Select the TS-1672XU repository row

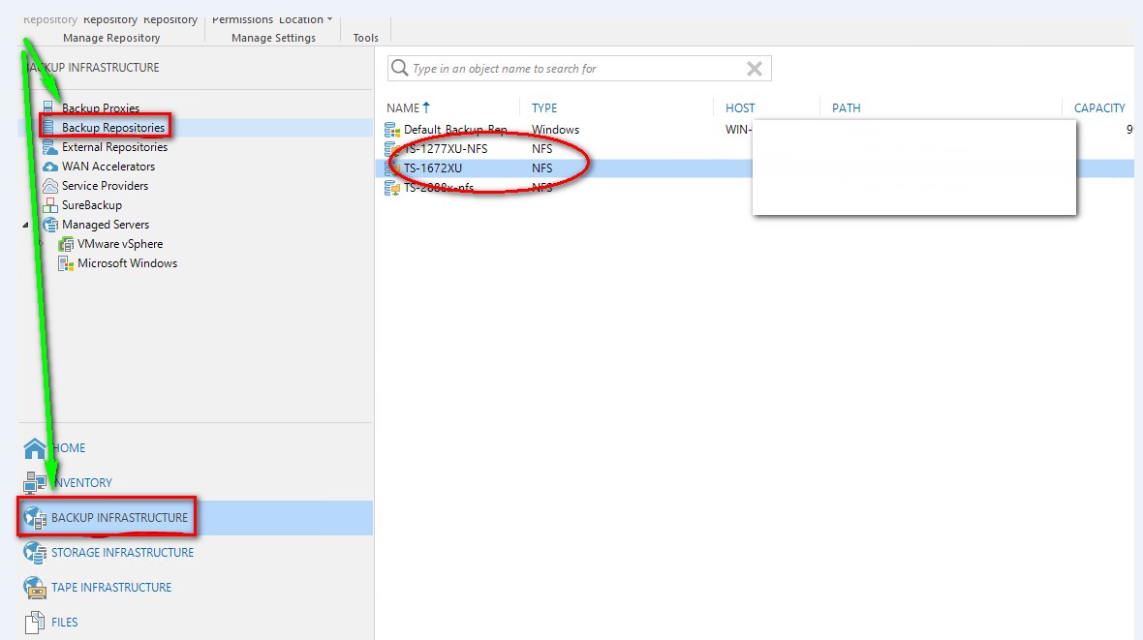(x=433, y=168)
